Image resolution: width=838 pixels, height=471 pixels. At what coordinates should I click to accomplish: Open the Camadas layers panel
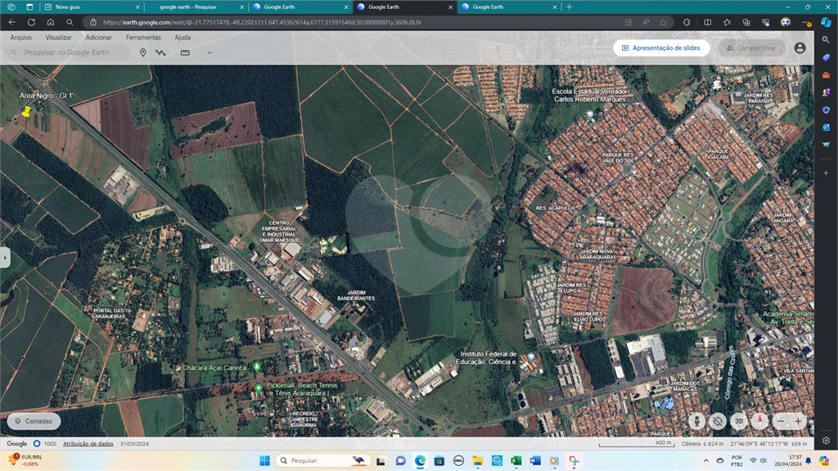34,421
